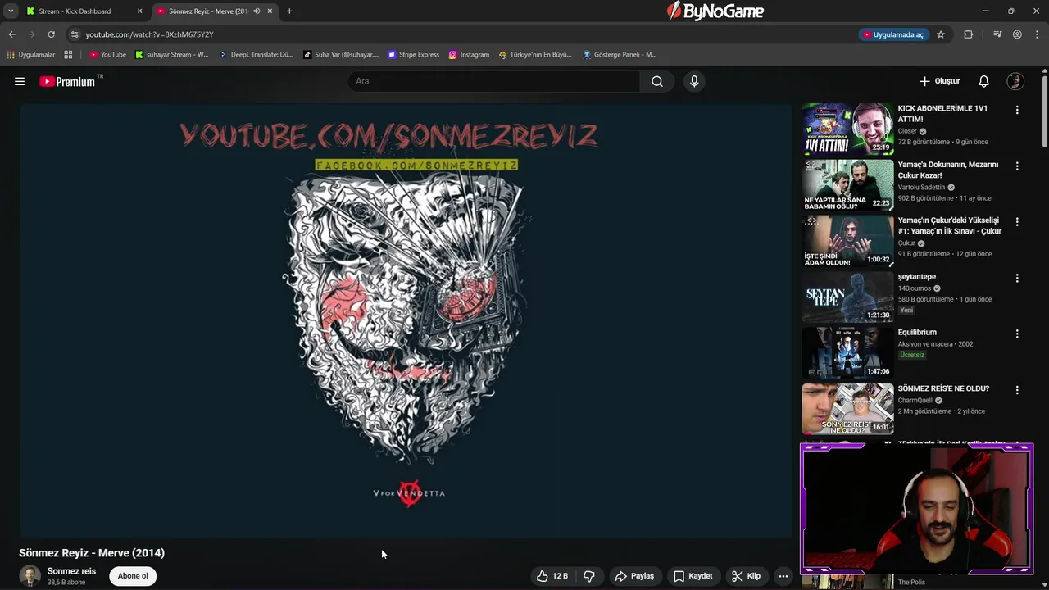Click Uygulamada aç button in address bar
The image size is (1049, 590).
coord(893,34)
